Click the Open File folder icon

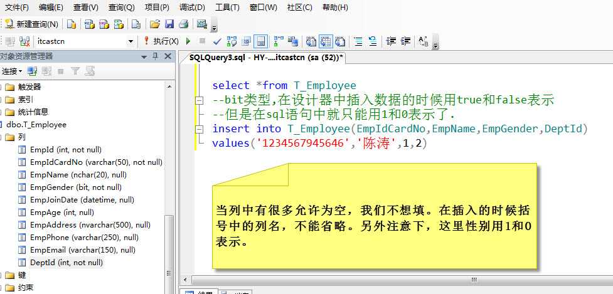tap(155, 24)
